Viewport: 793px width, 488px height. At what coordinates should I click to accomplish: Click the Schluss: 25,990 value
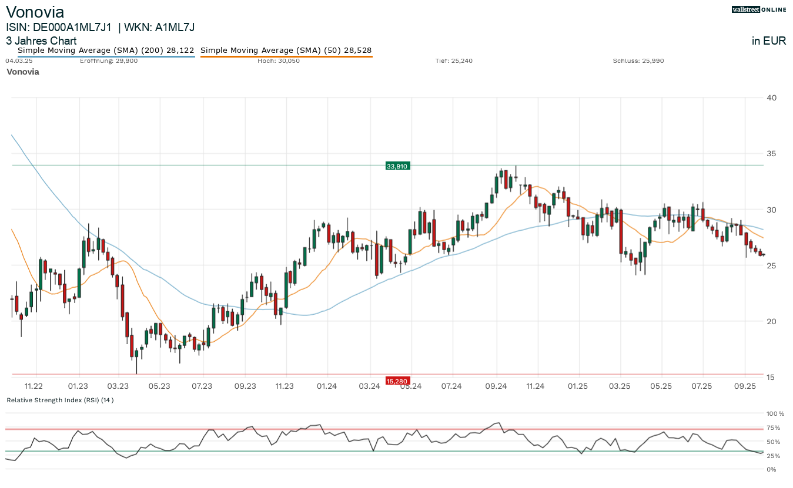(x=638, y=60)
